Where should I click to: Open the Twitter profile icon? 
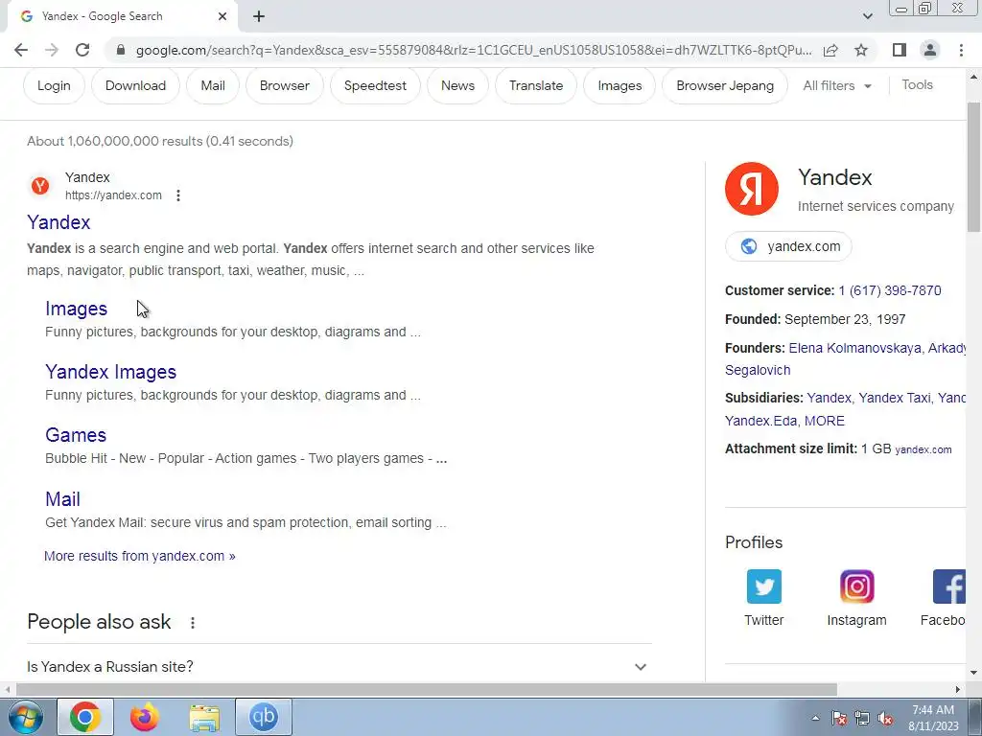click(764, 586)
